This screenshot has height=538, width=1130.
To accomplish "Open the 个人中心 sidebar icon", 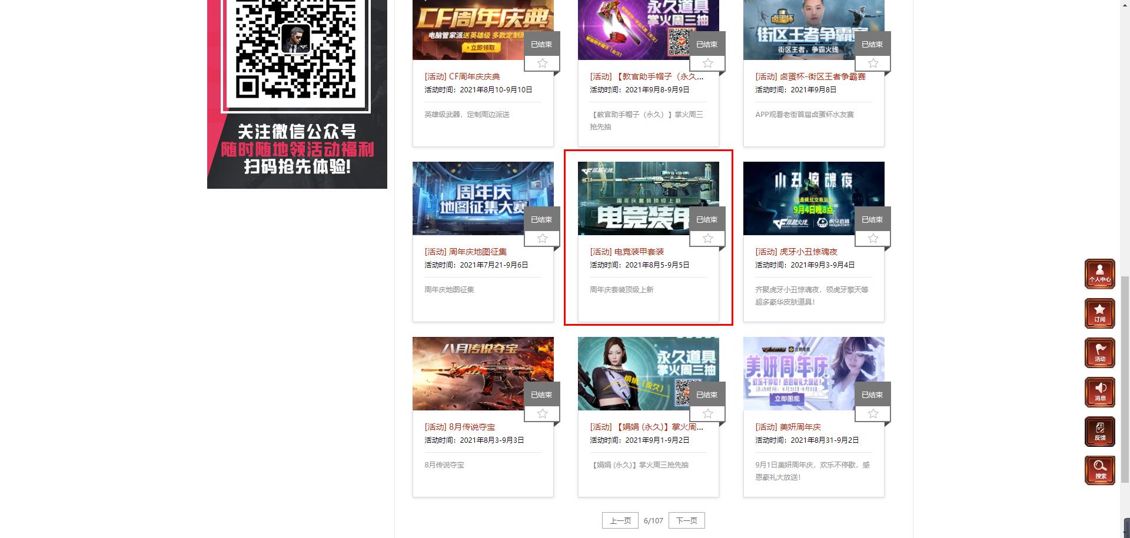I will [1099, 274].
